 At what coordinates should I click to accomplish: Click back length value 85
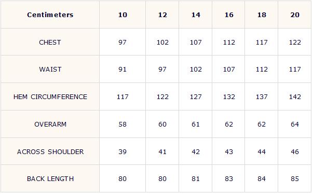click(295, 179)
